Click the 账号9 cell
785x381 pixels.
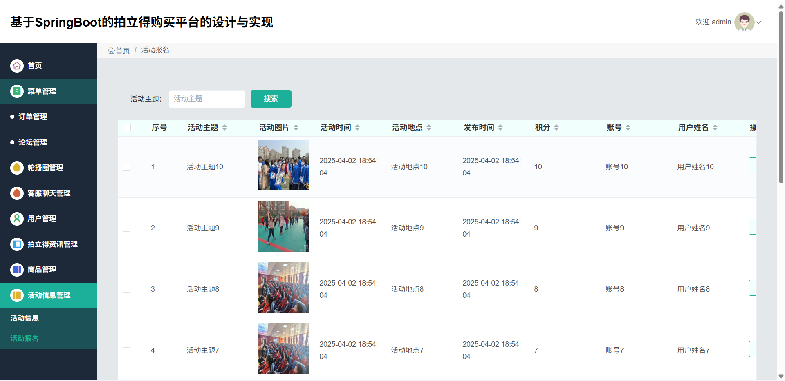615,228
